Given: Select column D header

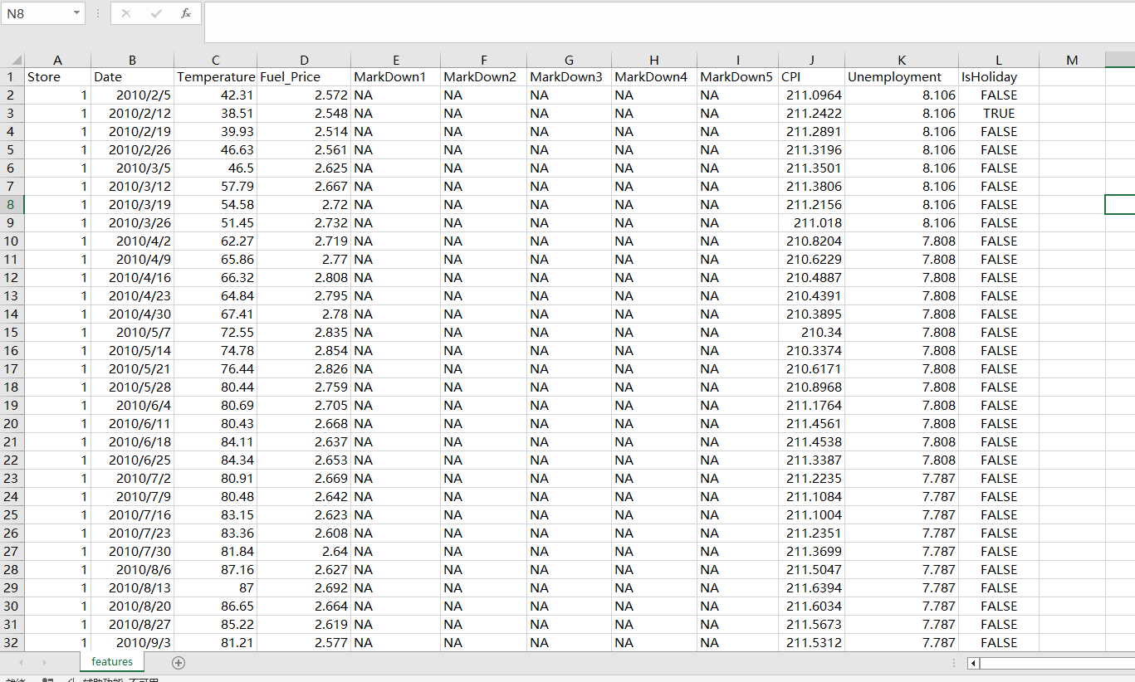Looking at the screenshot, I should (x=305, y=60).
